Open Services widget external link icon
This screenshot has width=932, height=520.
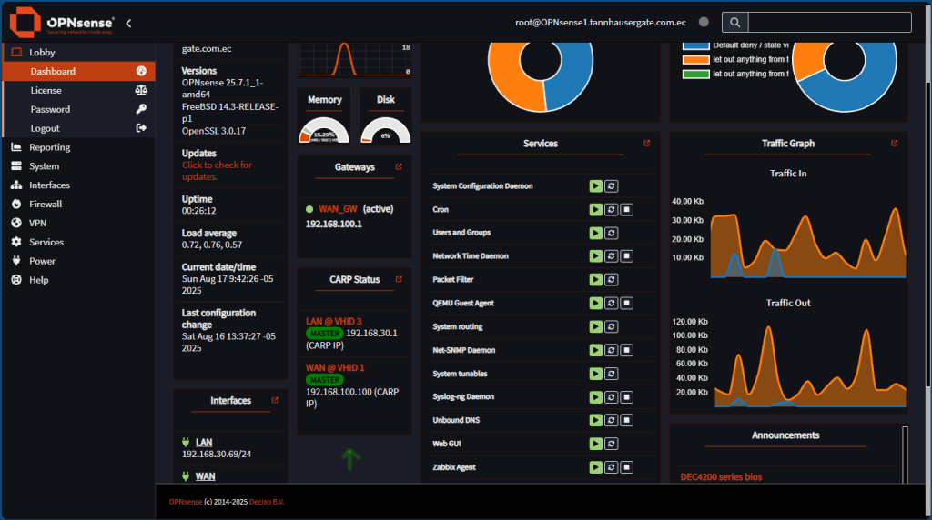(647, 144)
